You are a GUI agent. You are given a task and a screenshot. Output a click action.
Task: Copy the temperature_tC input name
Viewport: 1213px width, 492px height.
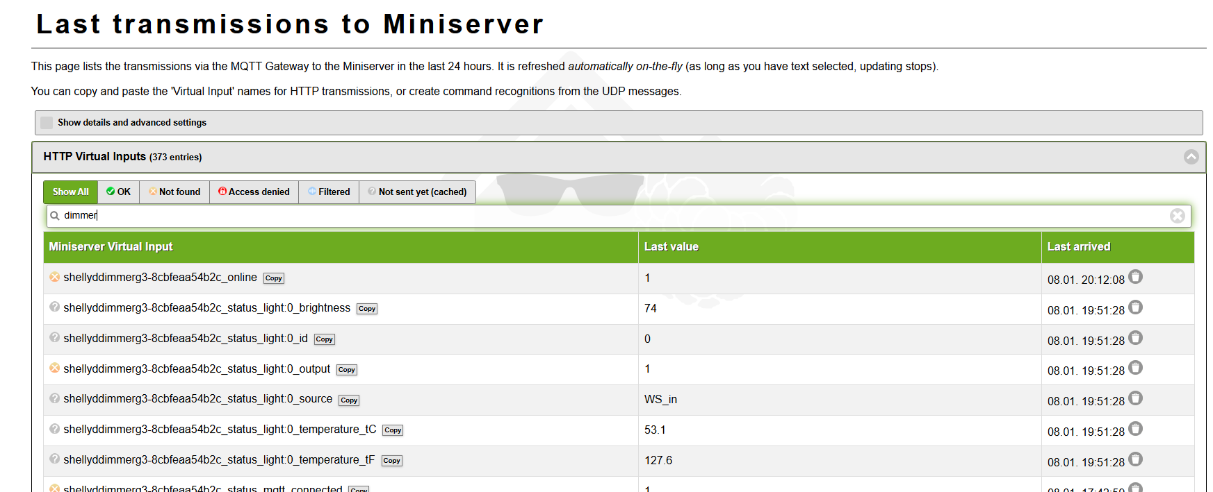point(393,430)
